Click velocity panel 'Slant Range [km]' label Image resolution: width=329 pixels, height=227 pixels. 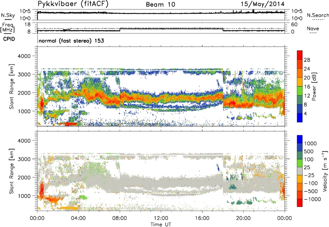12,171
